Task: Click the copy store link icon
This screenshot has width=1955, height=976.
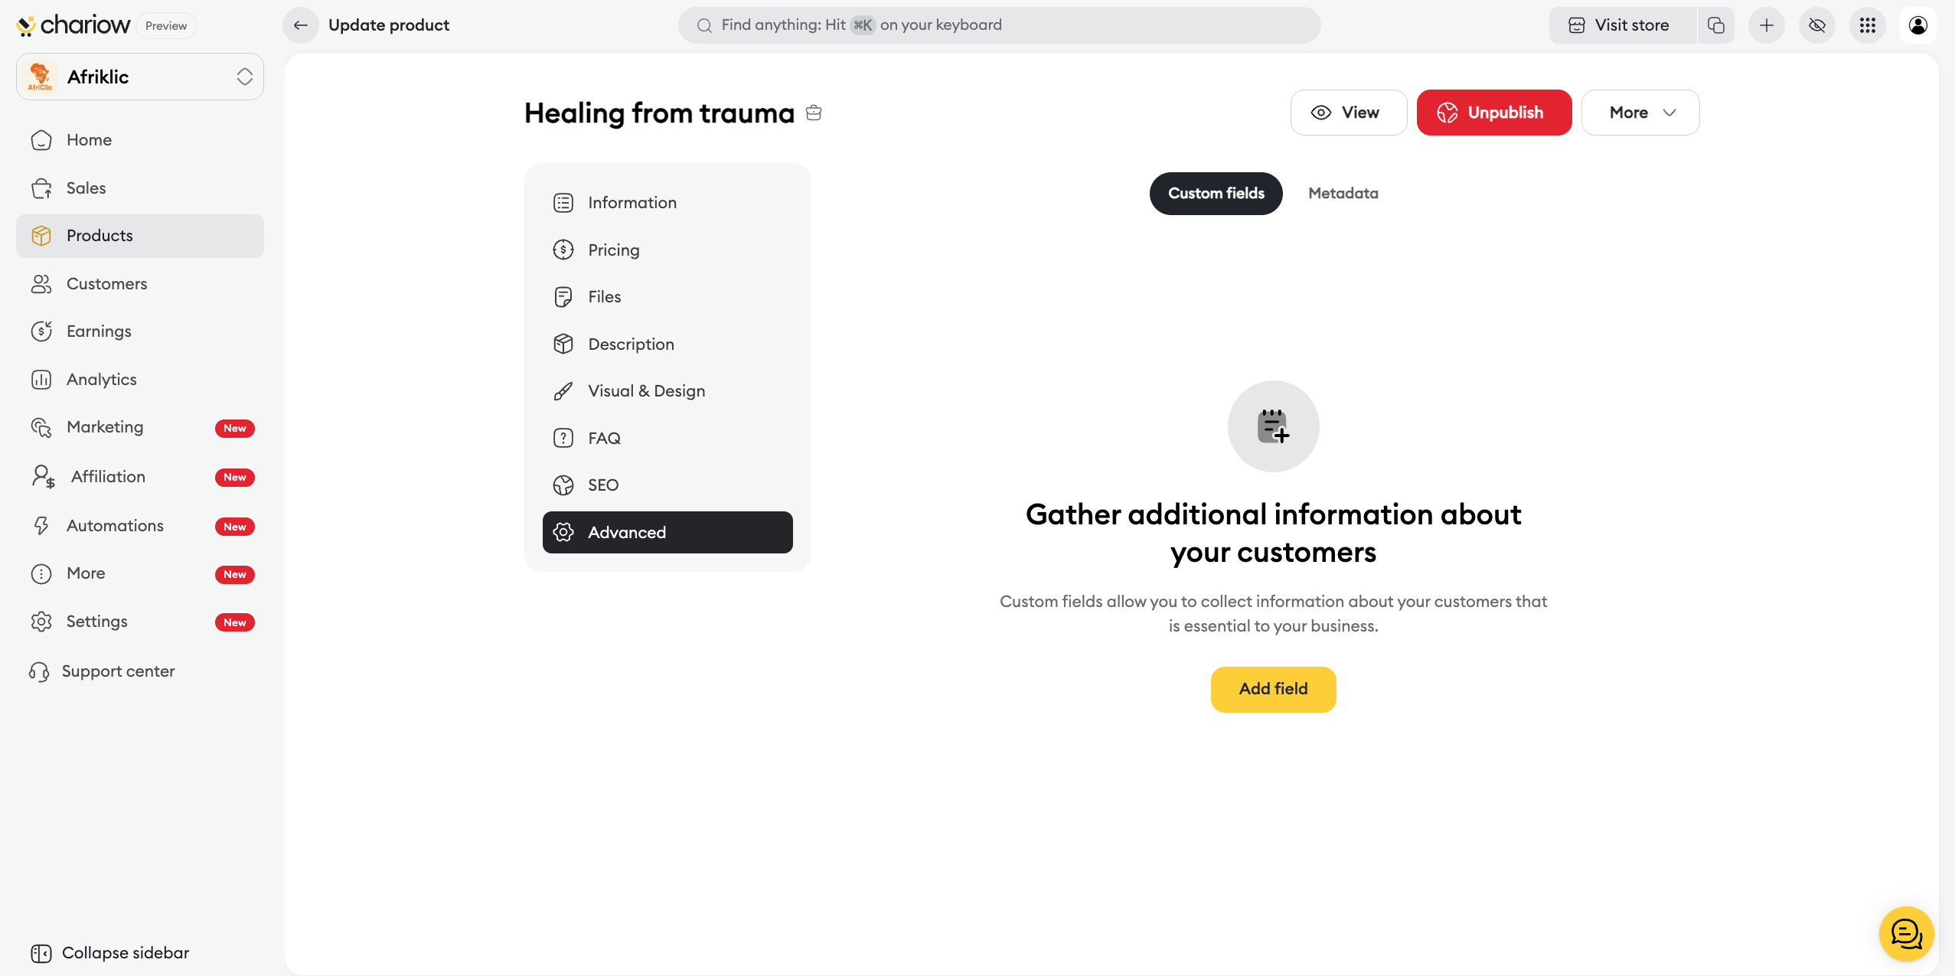Action: (1715, 25)
